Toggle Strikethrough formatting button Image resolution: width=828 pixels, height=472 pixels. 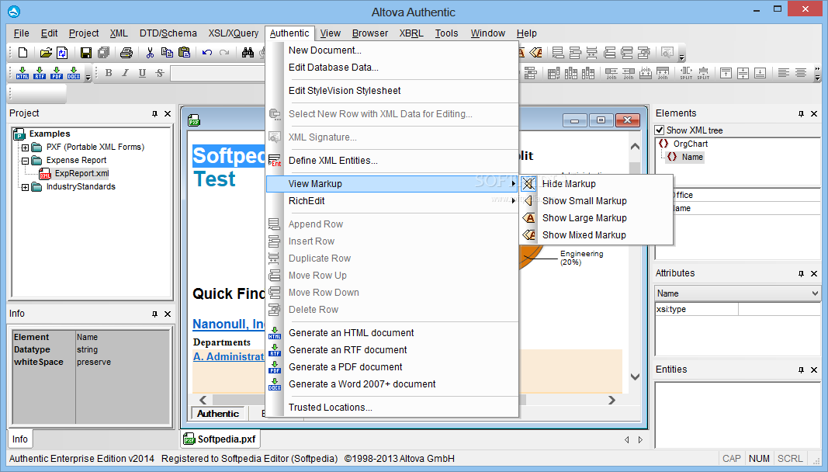[x=160, y=73]
